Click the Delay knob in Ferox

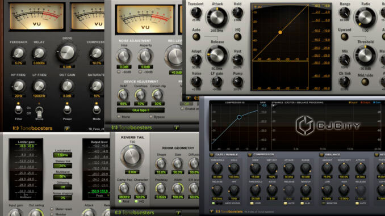39,53
